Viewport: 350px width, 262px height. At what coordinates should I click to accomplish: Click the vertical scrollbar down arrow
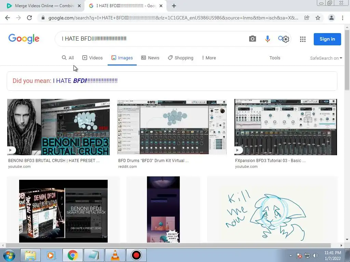[347, 240]
